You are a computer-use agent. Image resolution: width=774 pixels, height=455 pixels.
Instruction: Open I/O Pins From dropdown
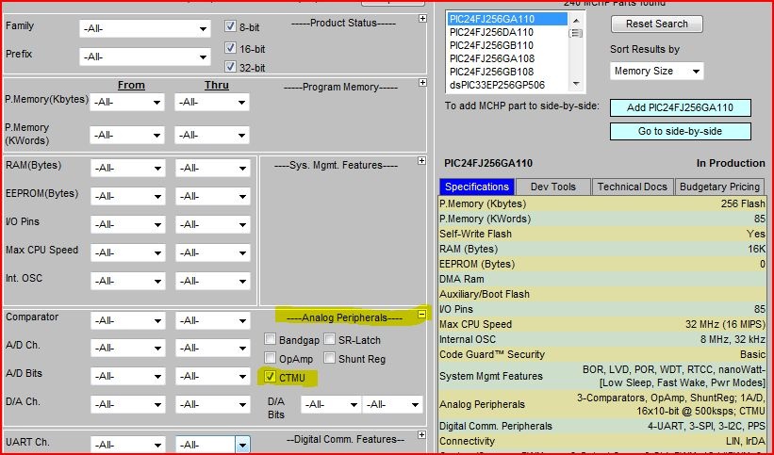tap(128, 224)
